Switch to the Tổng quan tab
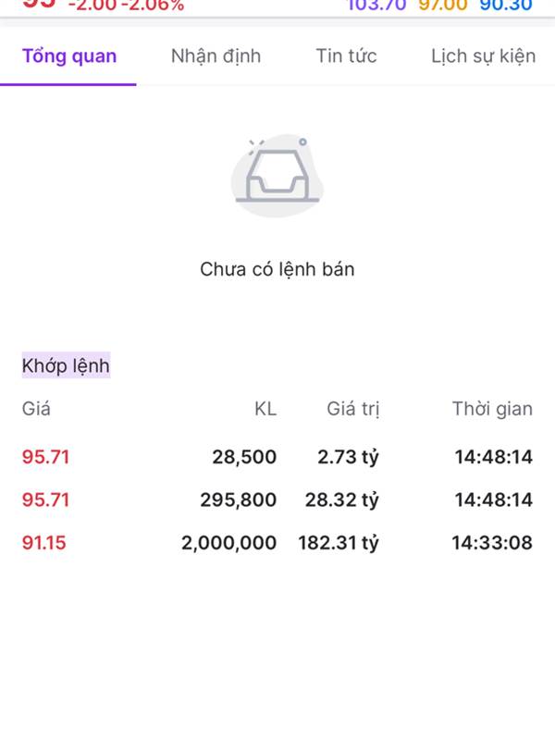The image size is (555, 740). click(x=69, y=56)
